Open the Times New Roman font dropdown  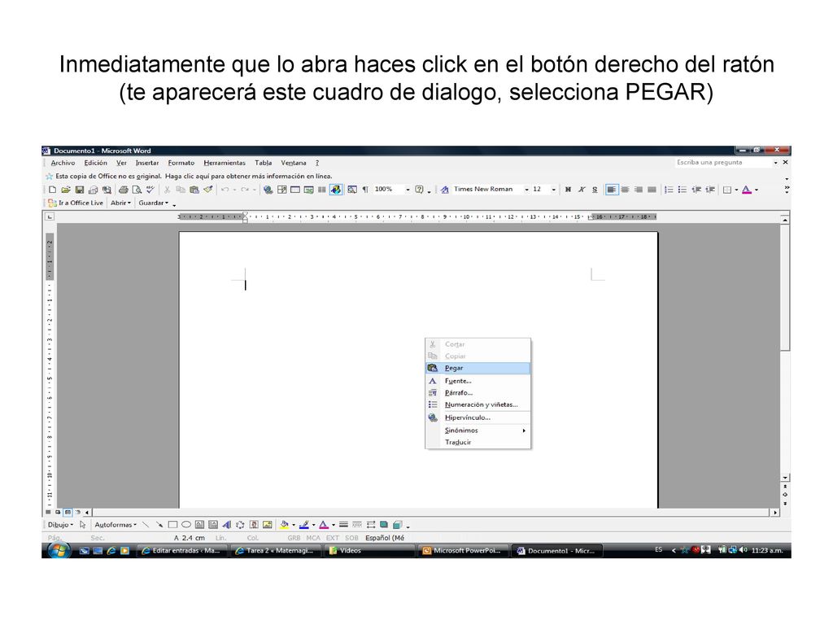[526, 190]
